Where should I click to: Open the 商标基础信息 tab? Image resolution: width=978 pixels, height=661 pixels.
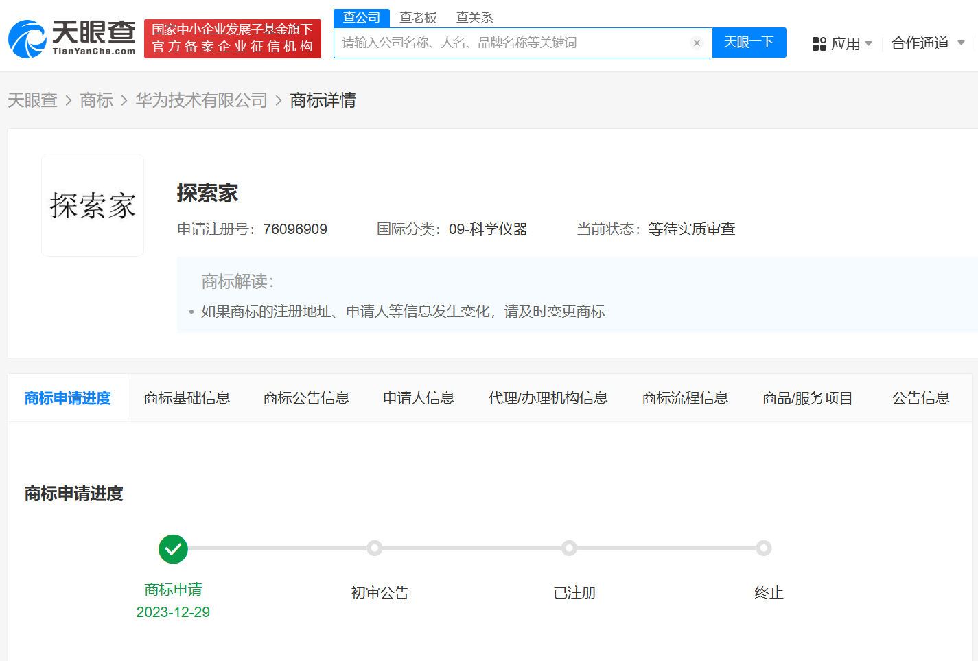pos(187,398)
